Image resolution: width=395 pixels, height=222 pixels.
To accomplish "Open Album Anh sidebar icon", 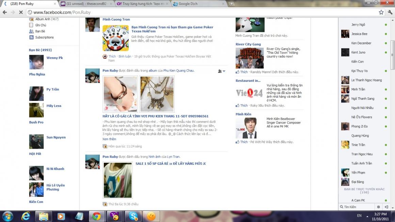I will point(31,19).
